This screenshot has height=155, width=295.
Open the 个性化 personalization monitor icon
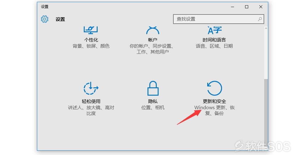pyautogui.click(x=91, y=30)
